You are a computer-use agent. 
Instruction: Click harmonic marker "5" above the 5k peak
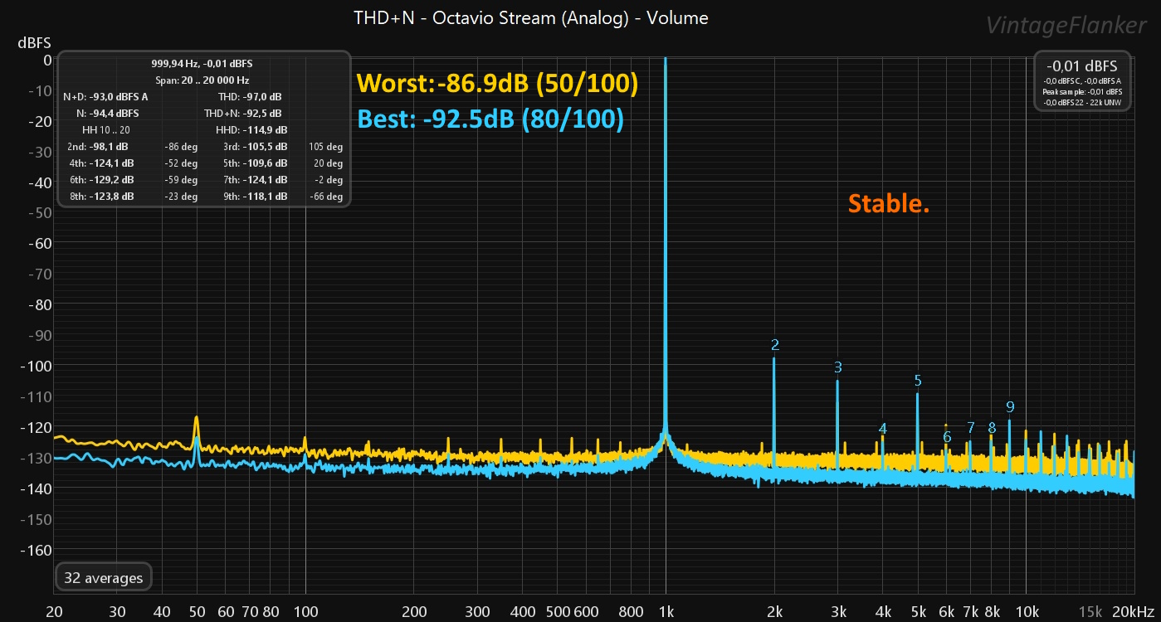point(918,381)
